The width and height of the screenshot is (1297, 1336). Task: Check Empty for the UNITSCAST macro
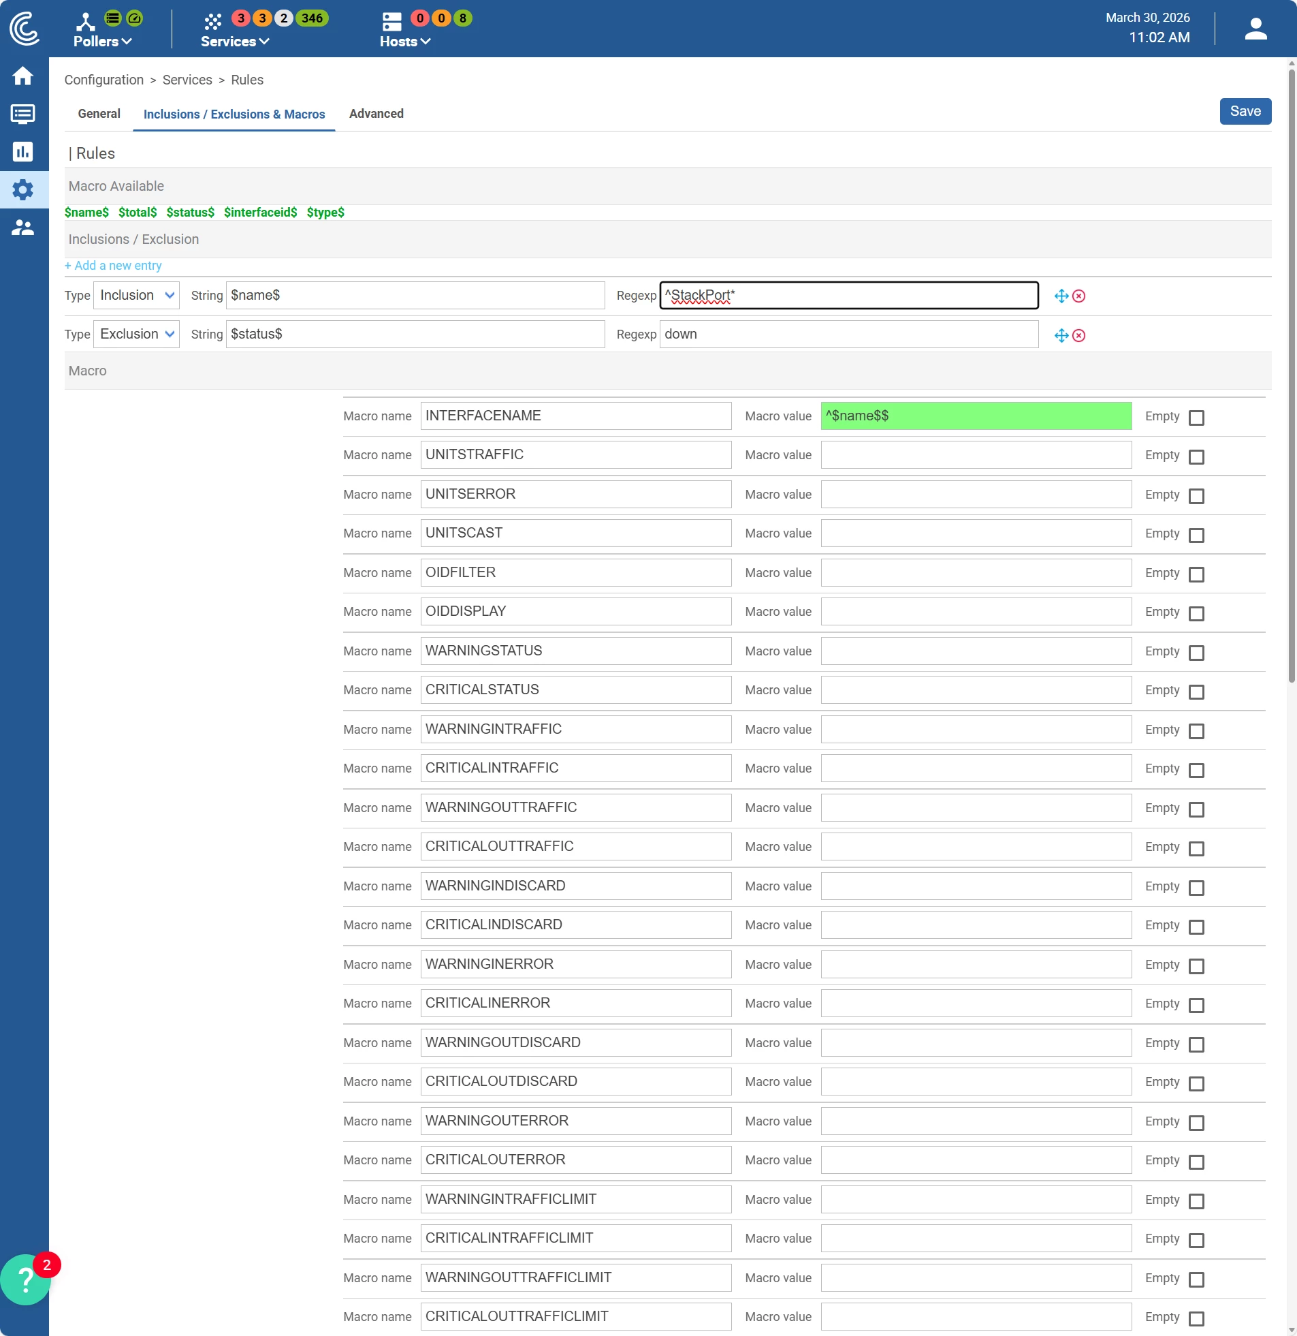click(1196, 535)
